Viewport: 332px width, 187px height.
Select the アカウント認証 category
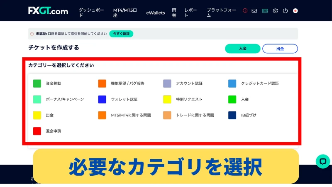point(189,84)
